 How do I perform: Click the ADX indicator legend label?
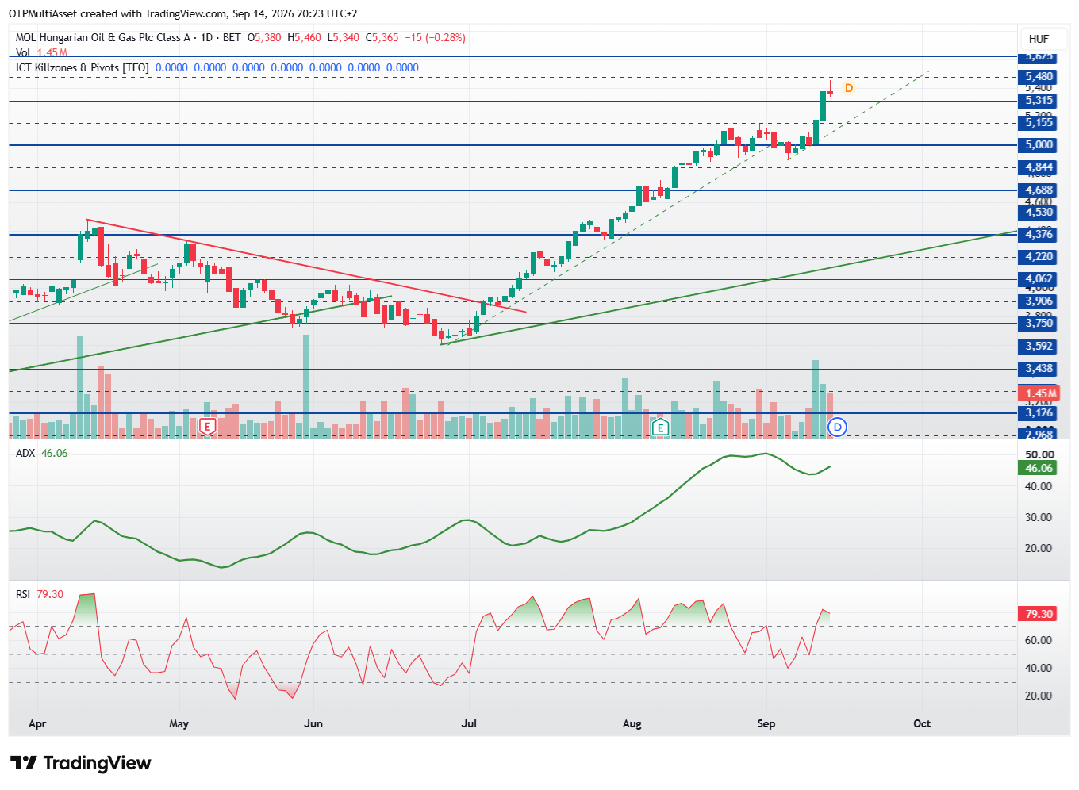26,453
